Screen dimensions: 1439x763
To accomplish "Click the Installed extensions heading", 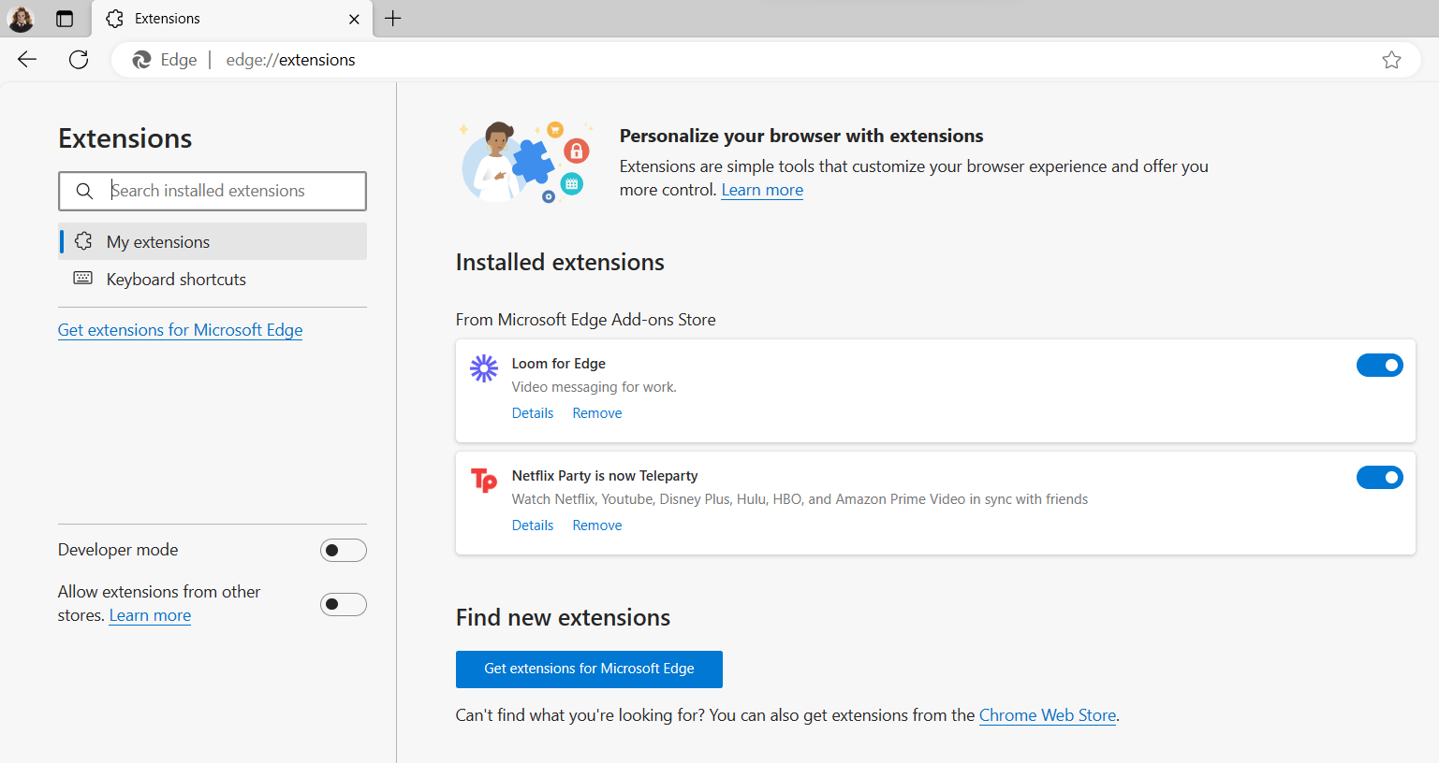I will tap(560, 263).
